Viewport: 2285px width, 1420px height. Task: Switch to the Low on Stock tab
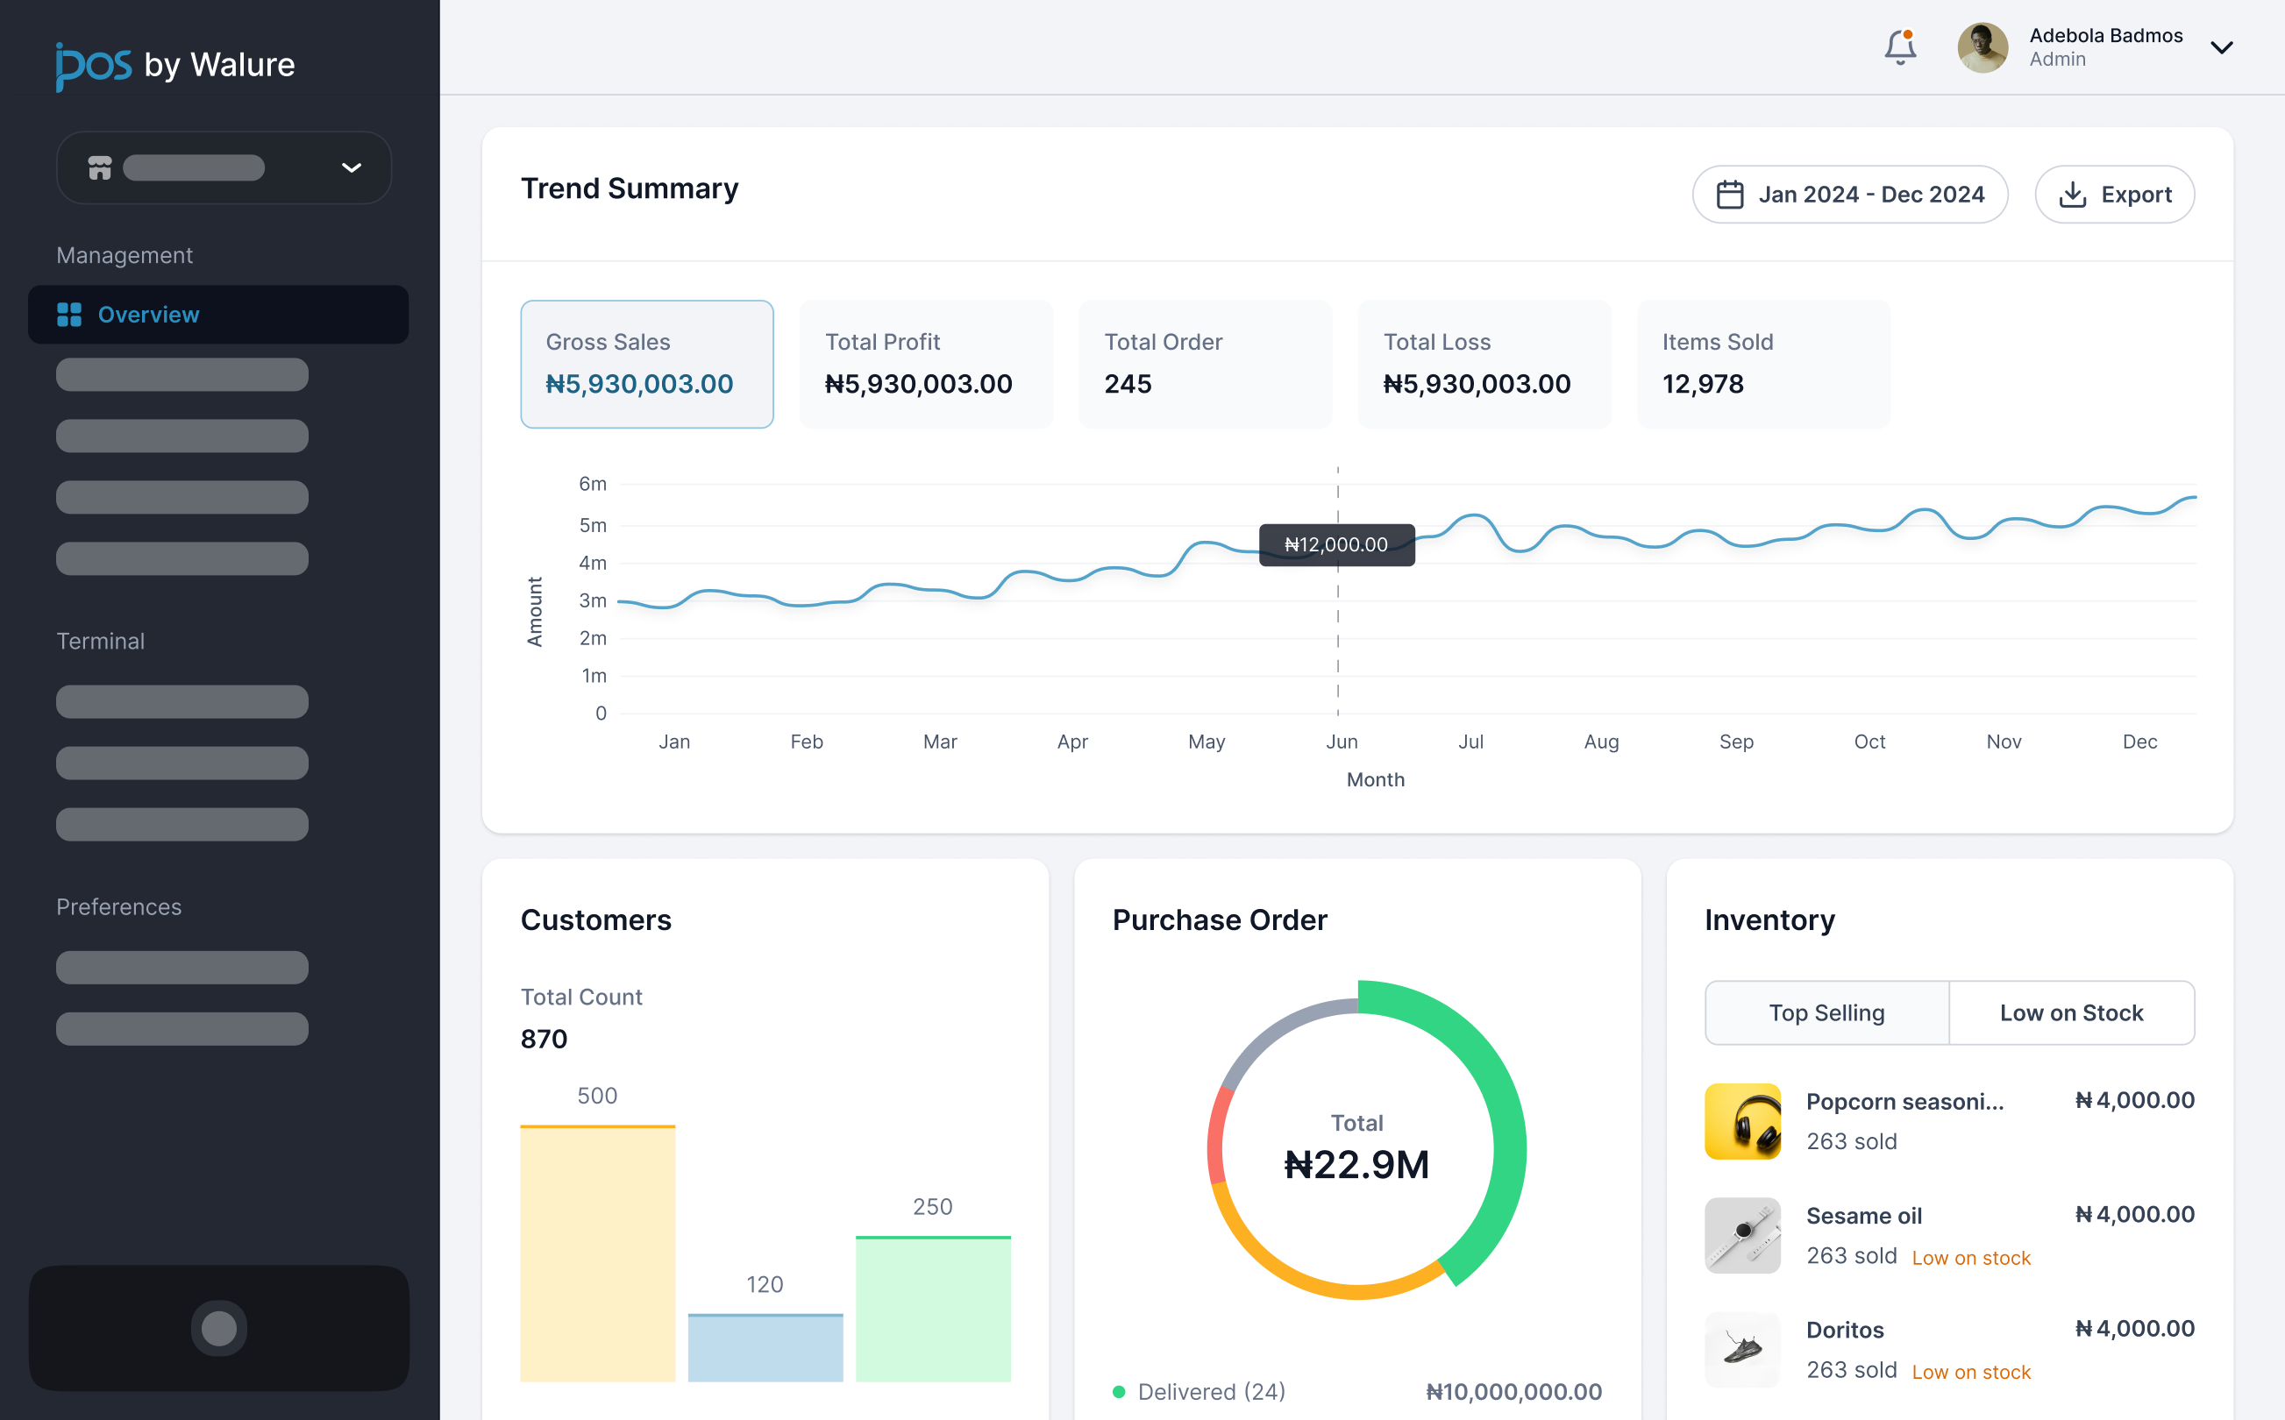point(2070,1012)
